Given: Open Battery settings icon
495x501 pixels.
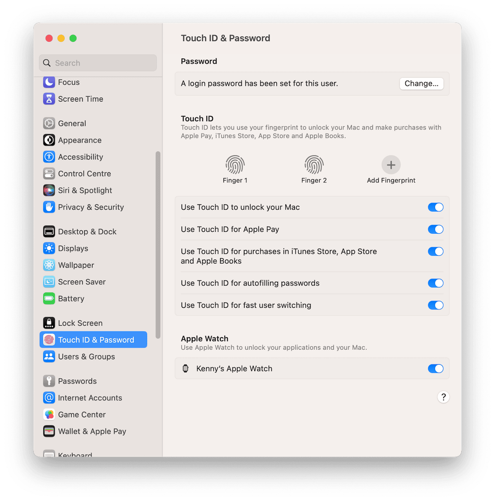Looking at the screenshot, I should click(x=49, y=298).
